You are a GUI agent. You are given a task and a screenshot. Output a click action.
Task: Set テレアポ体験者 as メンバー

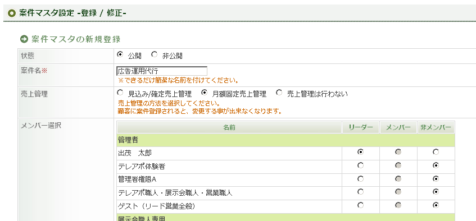pyautogui.click(x=398, y=165)
